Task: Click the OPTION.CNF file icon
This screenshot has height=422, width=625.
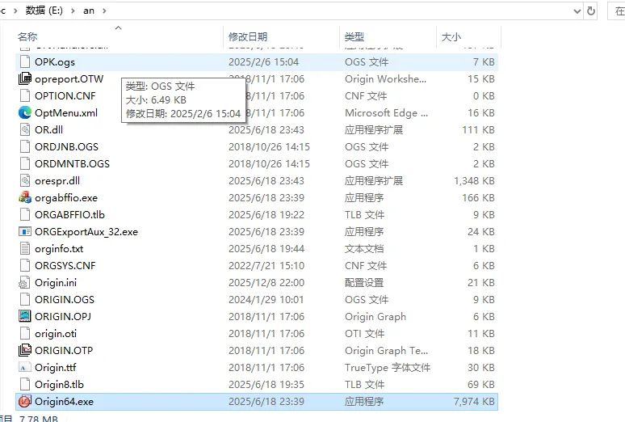Action: (25, 96)
